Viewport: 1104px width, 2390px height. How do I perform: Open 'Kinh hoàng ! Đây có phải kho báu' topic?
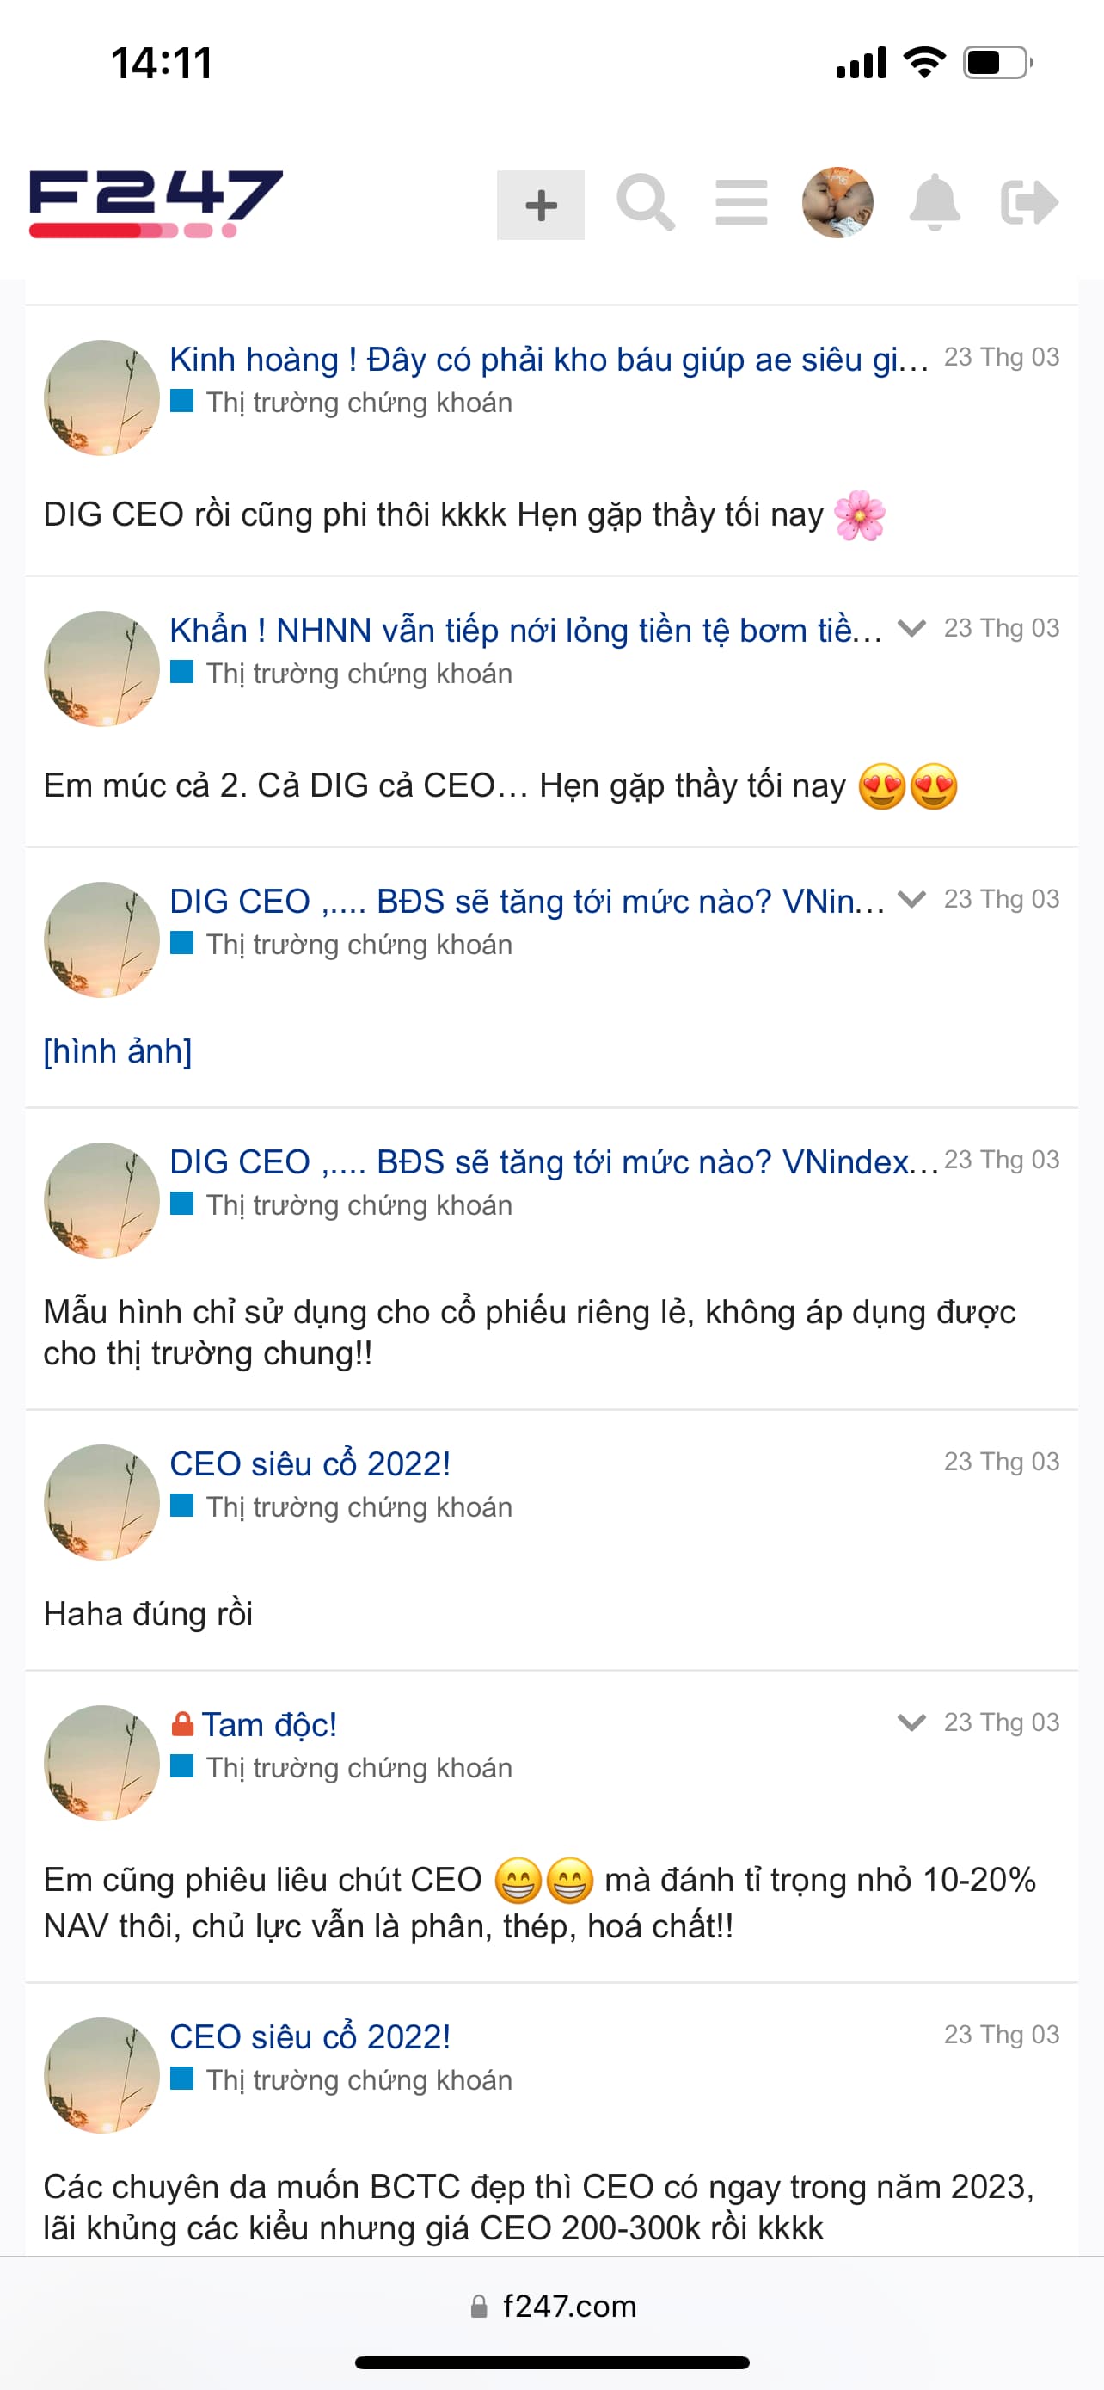click(549, 360)
